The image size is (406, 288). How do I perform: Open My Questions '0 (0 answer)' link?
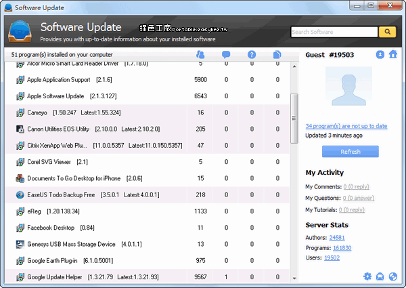pos(359,198)
